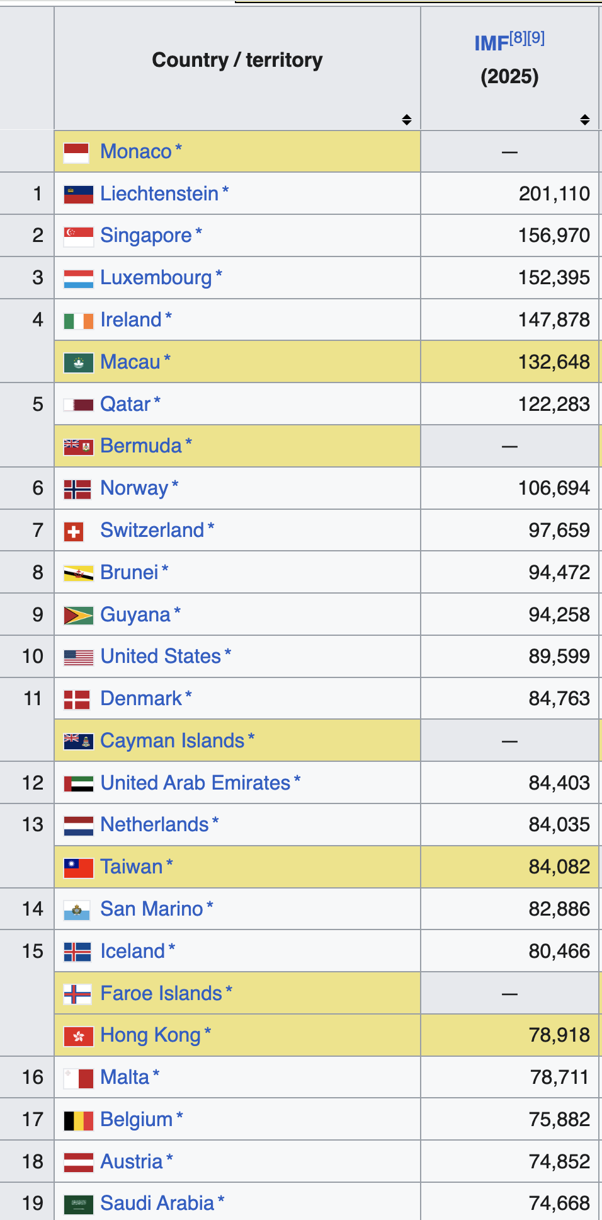Click the Saudi Arabia flag icon

(x=79, y=1204)
